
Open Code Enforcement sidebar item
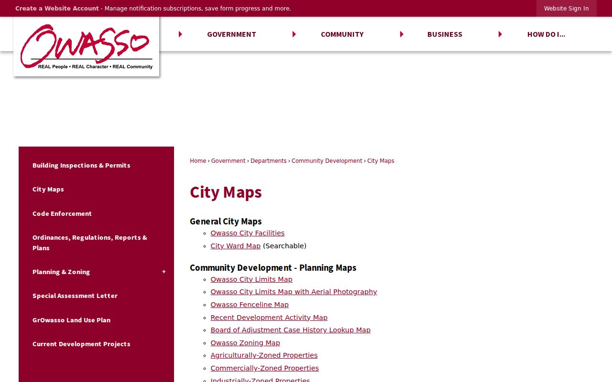(x=62, y=213)
